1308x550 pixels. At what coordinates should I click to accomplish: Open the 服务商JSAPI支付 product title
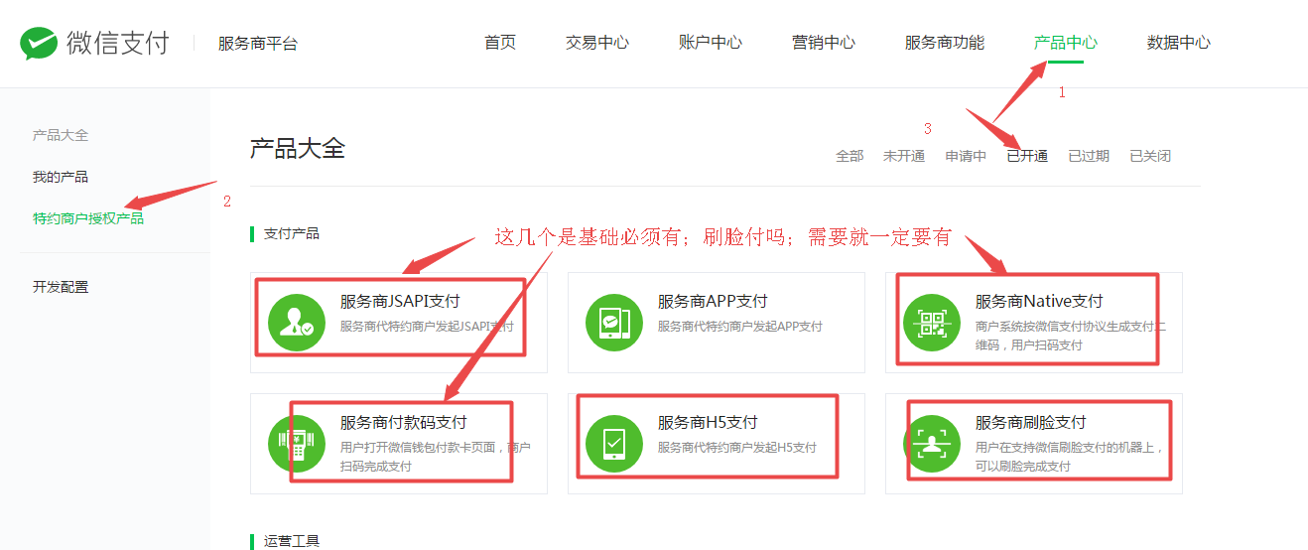coord(400,301)
